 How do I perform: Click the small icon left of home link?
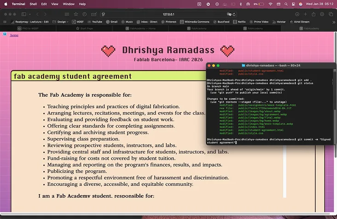[5, 34]
